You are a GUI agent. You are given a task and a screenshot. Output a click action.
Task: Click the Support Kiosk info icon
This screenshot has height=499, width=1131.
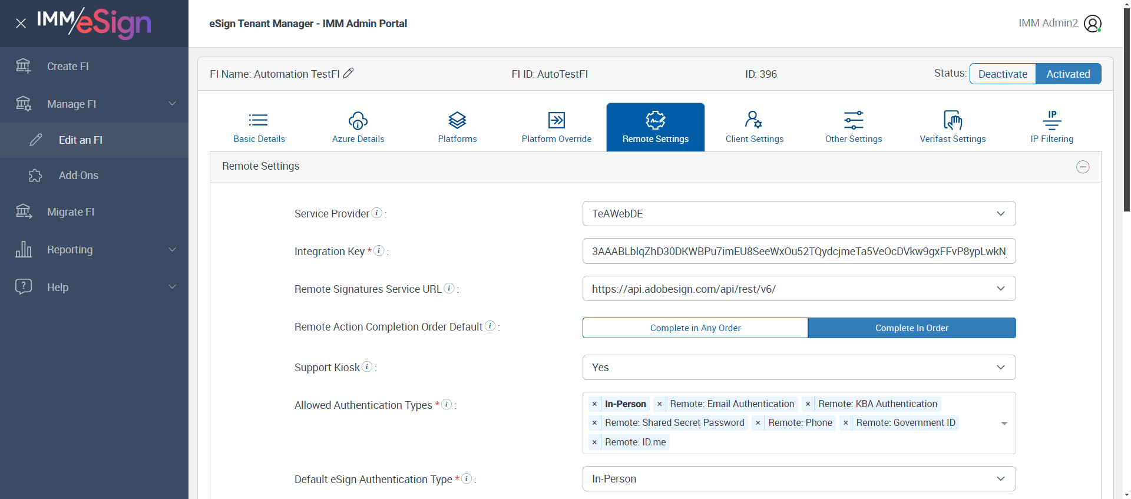click(x=367, y=366)
